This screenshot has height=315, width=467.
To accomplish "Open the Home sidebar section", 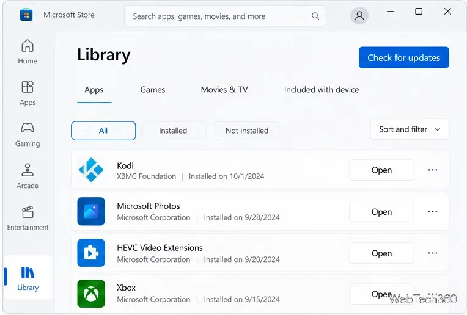I will pyautogui.click(x=28, y=52).
